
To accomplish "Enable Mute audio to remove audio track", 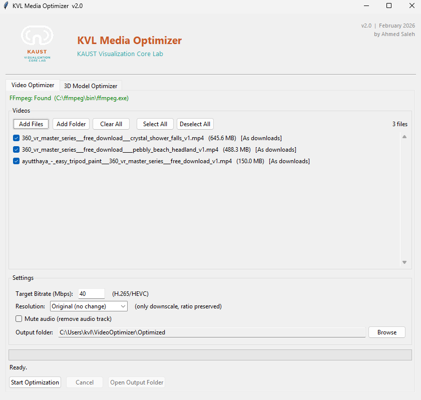I will click(19, 318).
